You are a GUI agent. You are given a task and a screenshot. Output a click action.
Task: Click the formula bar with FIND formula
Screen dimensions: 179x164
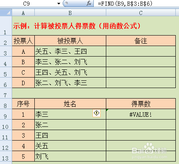pyautogui.click(x=136, y=4)
